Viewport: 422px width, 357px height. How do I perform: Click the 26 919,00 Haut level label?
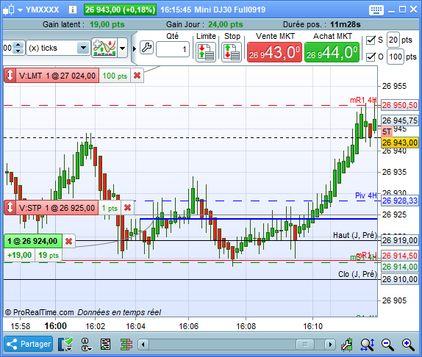coord(400,240)
